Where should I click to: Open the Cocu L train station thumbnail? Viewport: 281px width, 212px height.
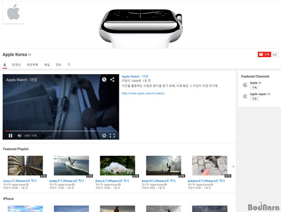[x=25, y=166]
